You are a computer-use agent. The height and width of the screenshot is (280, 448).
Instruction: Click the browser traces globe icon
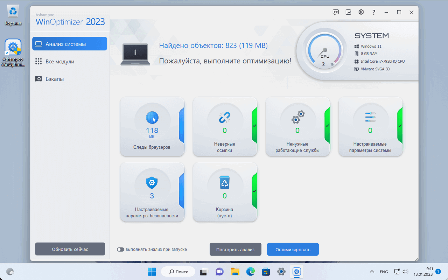[152, 118]
